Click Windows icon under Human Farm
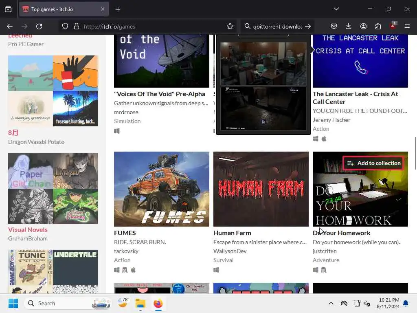 [x=216, y=270]
